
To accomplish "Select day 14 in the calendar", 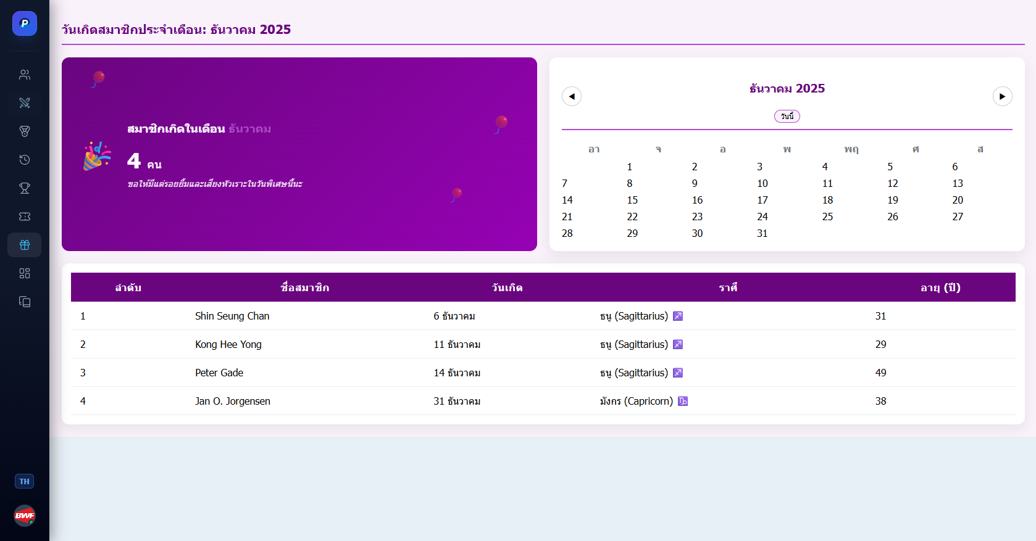I will click(x=567, y=200).
